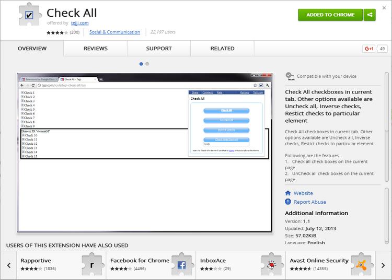Click the 22,197 users text
This screenshot has height=280, width=392.
[163, 32]
